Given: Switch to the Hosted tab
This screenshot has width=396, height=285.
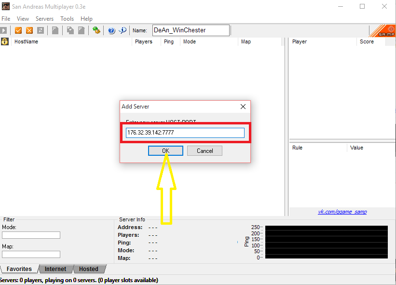Looking at the screenshot, I should click(89, 269).
